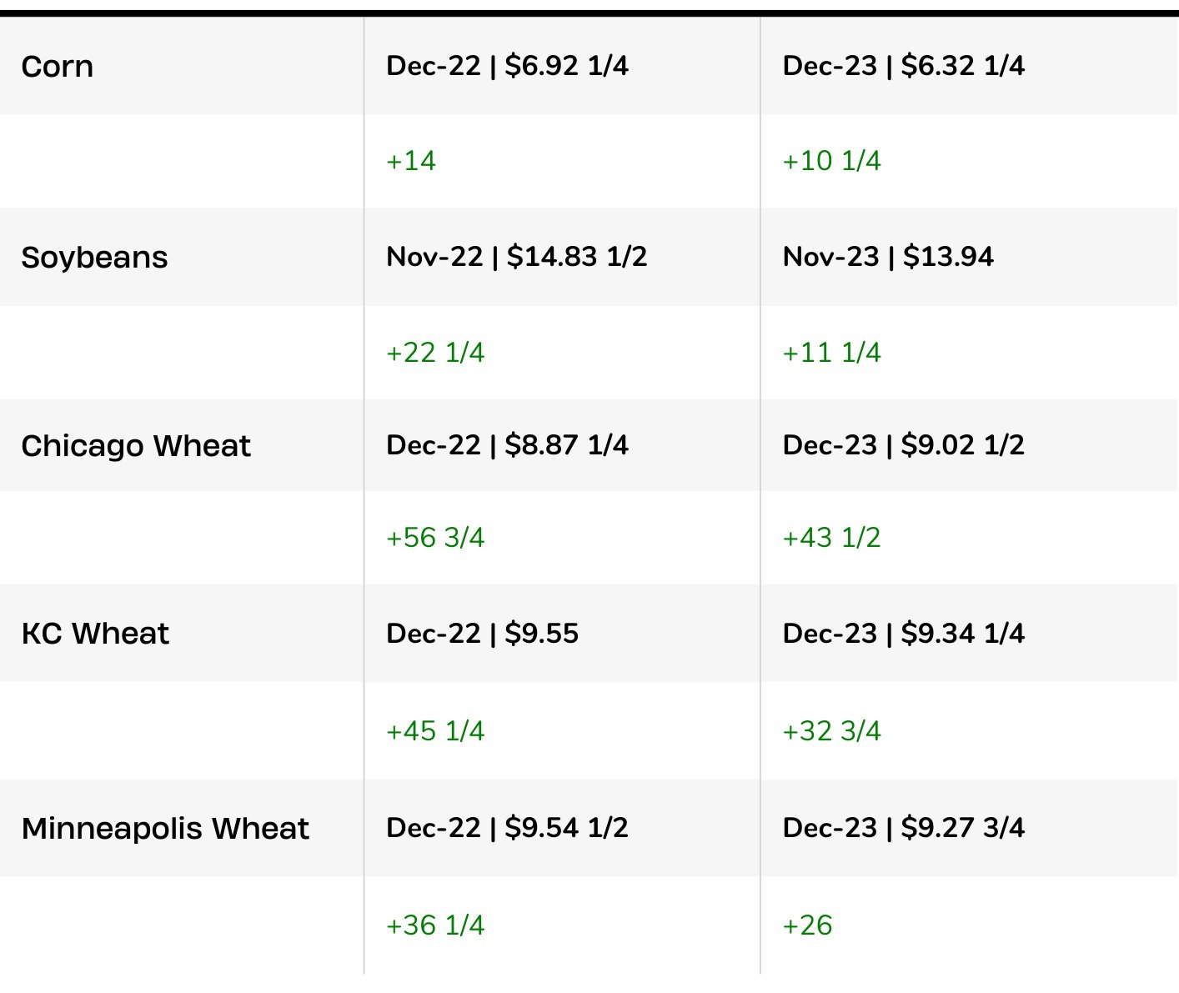Click KC Wheat Dec-23 $9.34 1/4
The image size is (1179, 993).
click(904, 634)
